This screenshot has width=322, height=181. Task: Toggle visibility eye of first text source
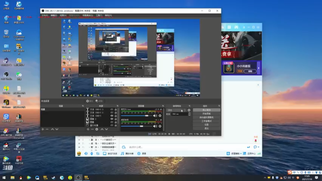point(112,109)
